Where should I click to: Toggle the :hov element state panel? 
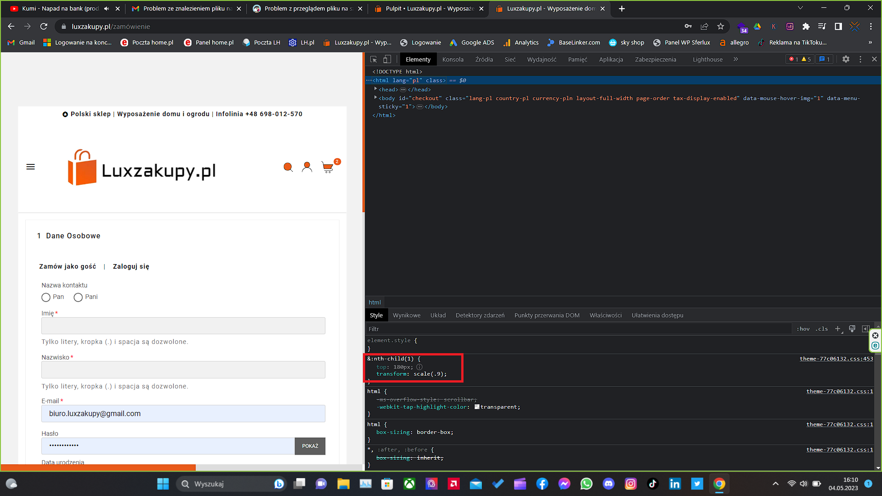tap(803, 329)
